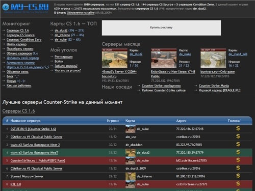Click the Купить рекламу ad banner
This screenshot has width=255, height=191.
point(161,28)
